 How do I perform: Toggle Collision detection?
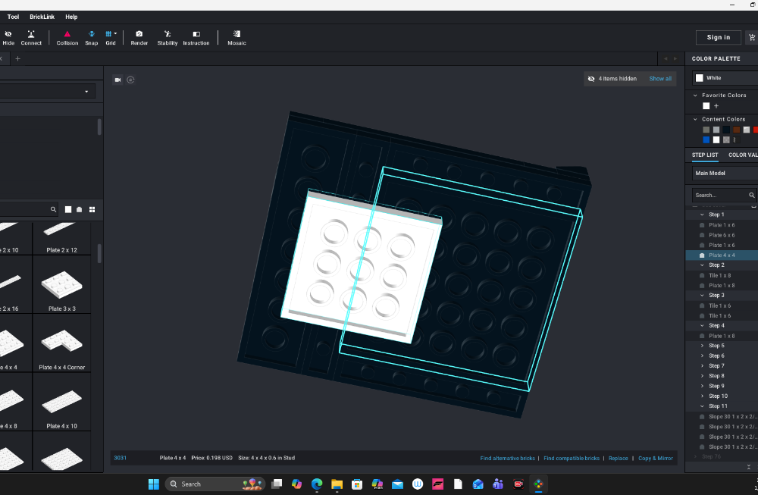[x=67, y=37]
